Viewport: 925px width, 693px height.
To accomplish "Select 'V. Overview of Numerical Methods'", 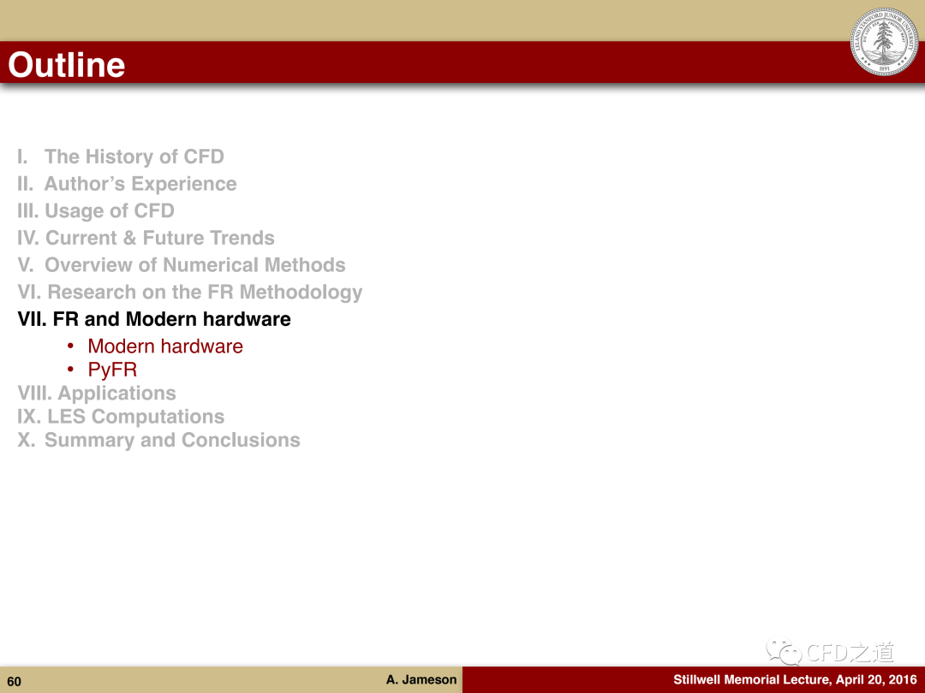I will 181,264.
